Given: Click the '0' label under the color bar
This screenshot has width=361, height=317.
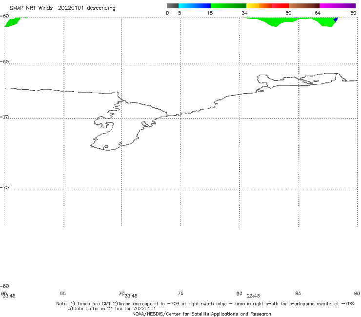Looking at the screenshot, I should pos(167,13).
